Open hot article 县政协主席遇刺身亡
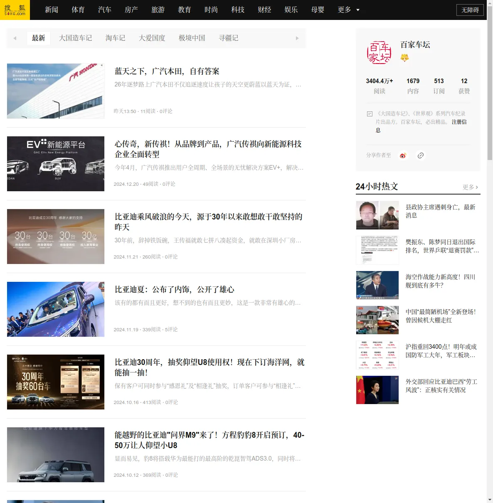493x503 pixels. (x=441, y=211)
